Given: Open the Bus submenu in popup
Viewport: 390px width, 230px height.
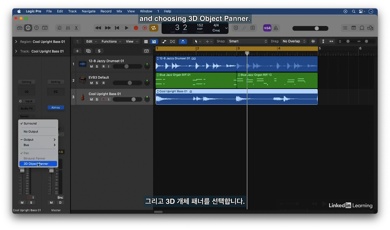Looking at the screenshot, I should (38, 145).
